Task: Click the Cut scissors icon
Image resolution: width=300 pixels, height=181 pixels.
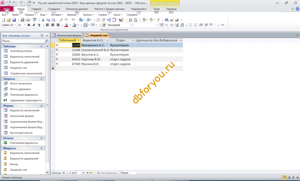Action: pos(43,20)
